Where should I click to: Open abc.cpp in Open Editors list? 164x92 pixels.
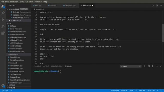pos(19,15)
